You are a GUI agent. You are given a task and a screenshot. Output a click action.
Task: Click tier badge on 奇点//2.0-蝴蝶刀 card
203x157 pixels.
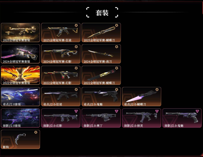[157, 89]
